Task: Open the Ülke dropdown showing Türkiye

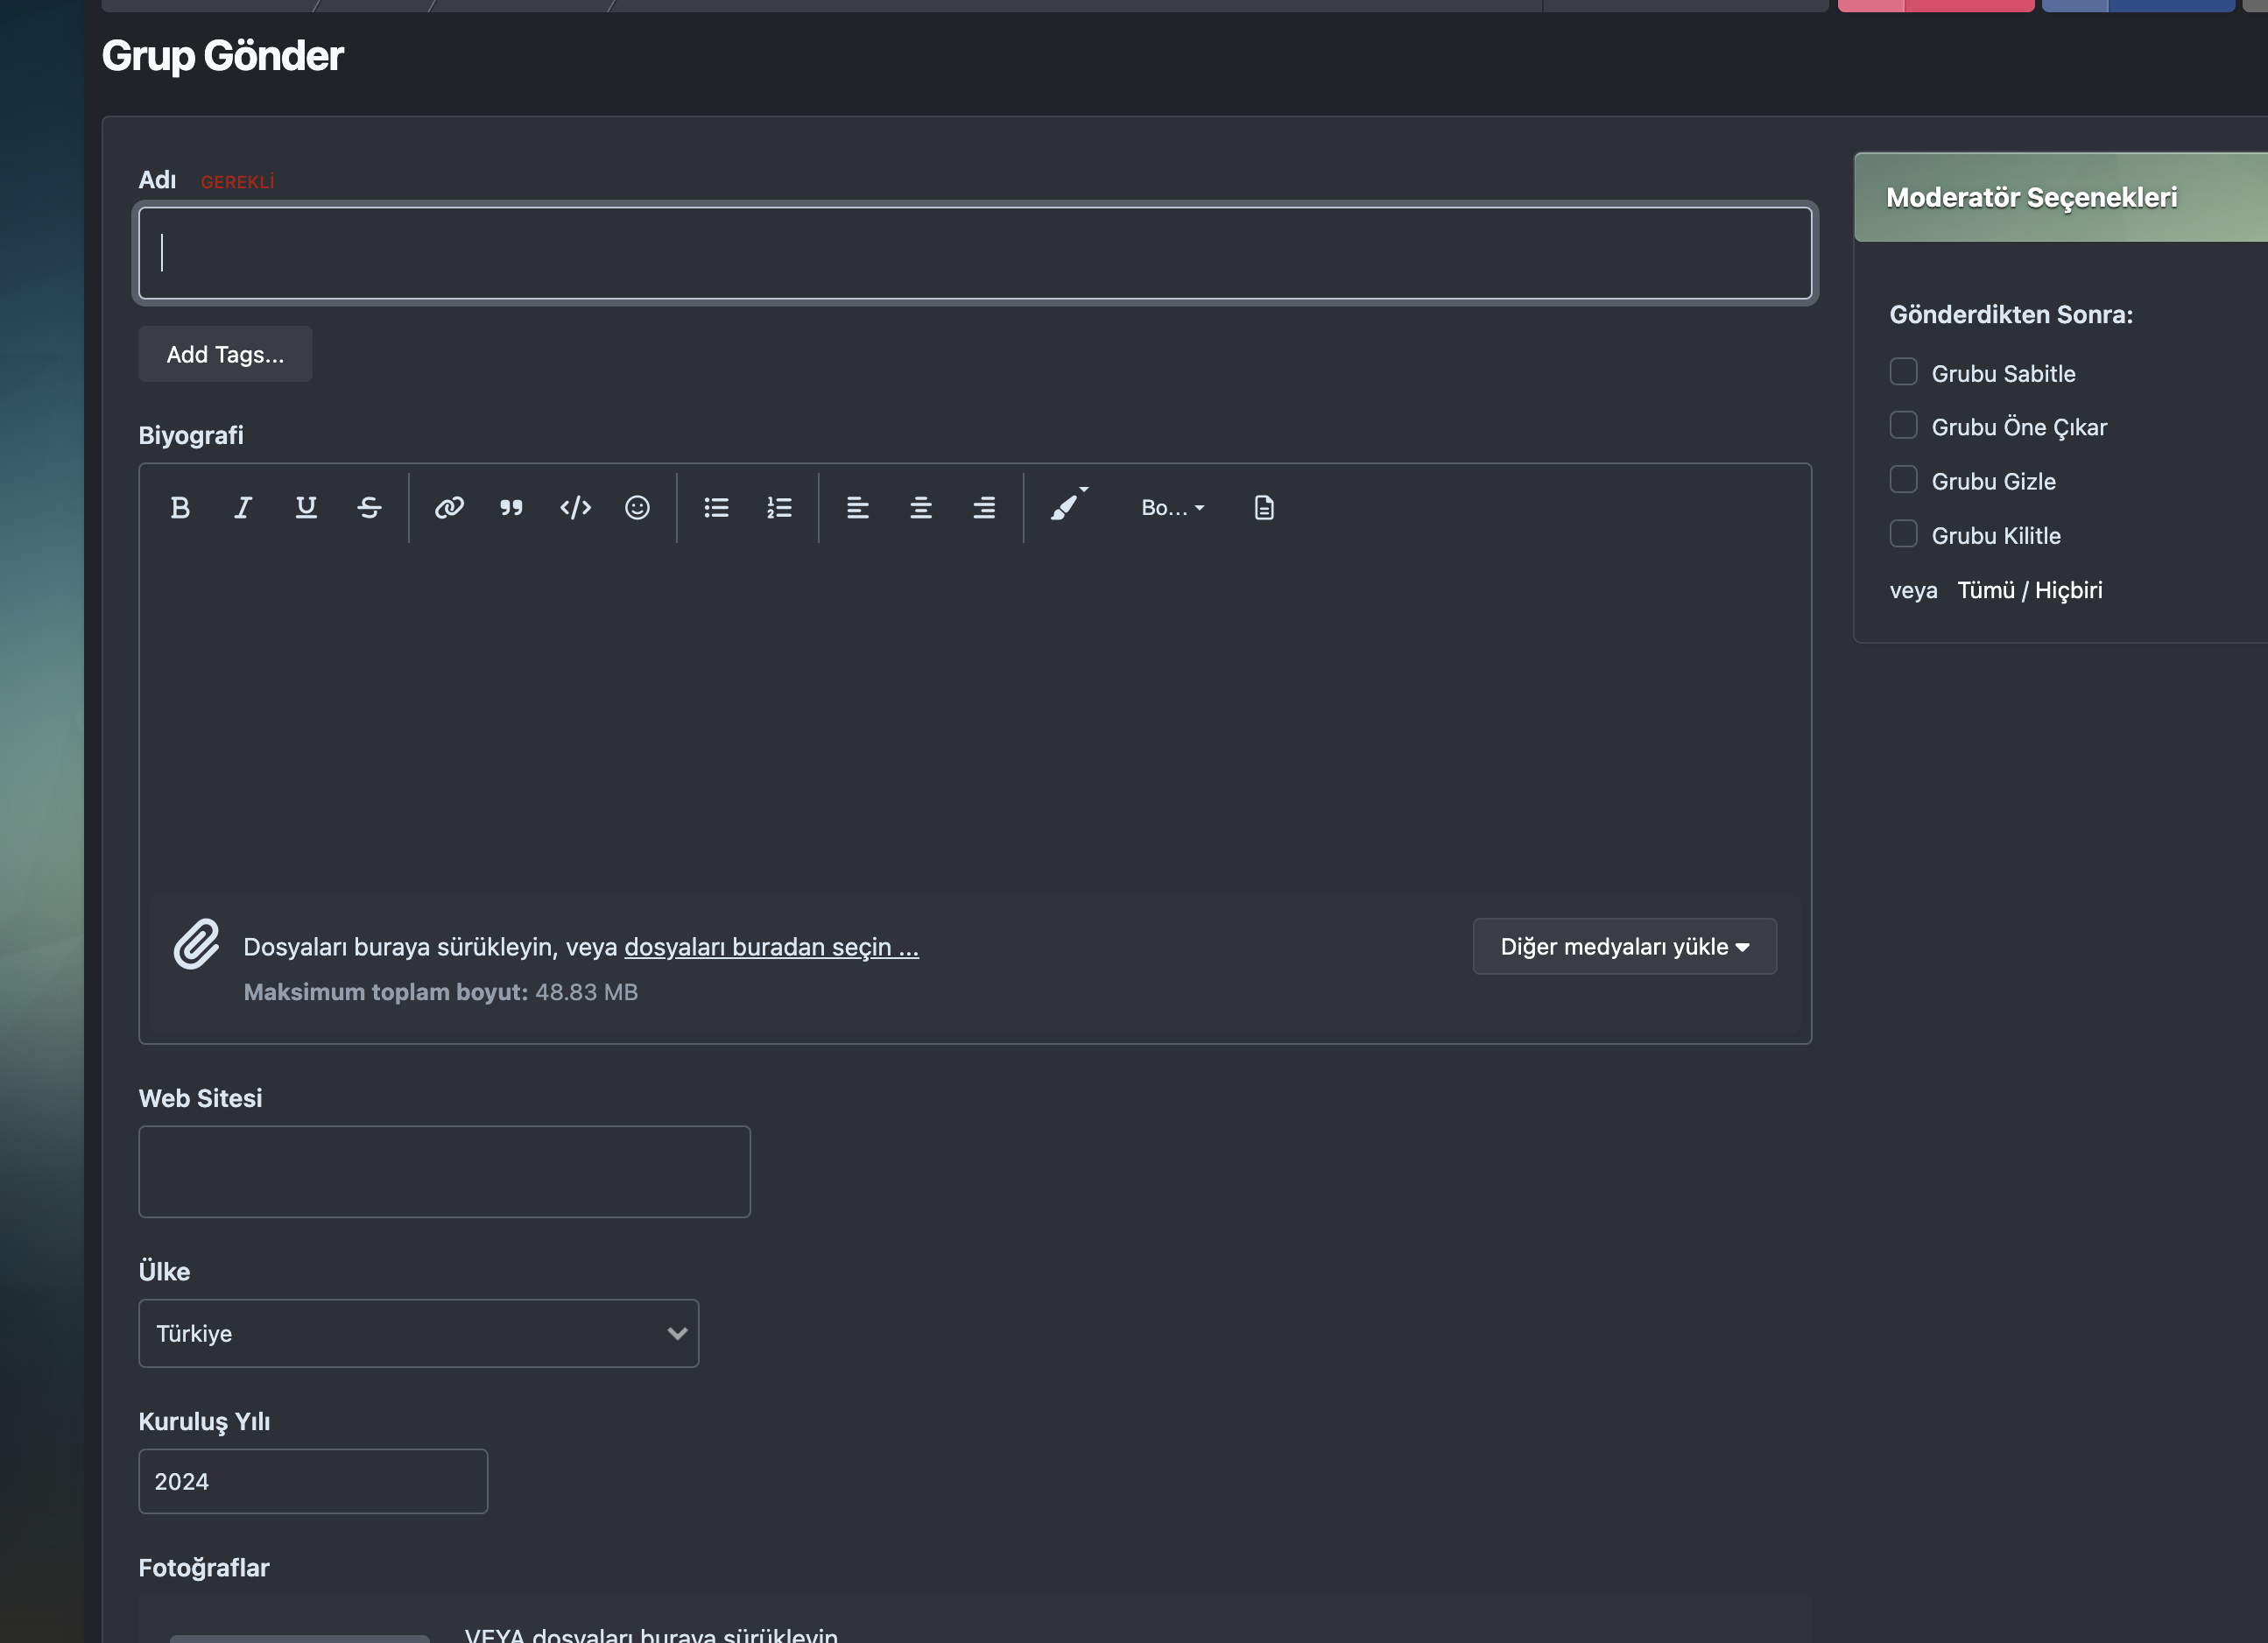Action: pyautogui.click(x=418, y=1333)
